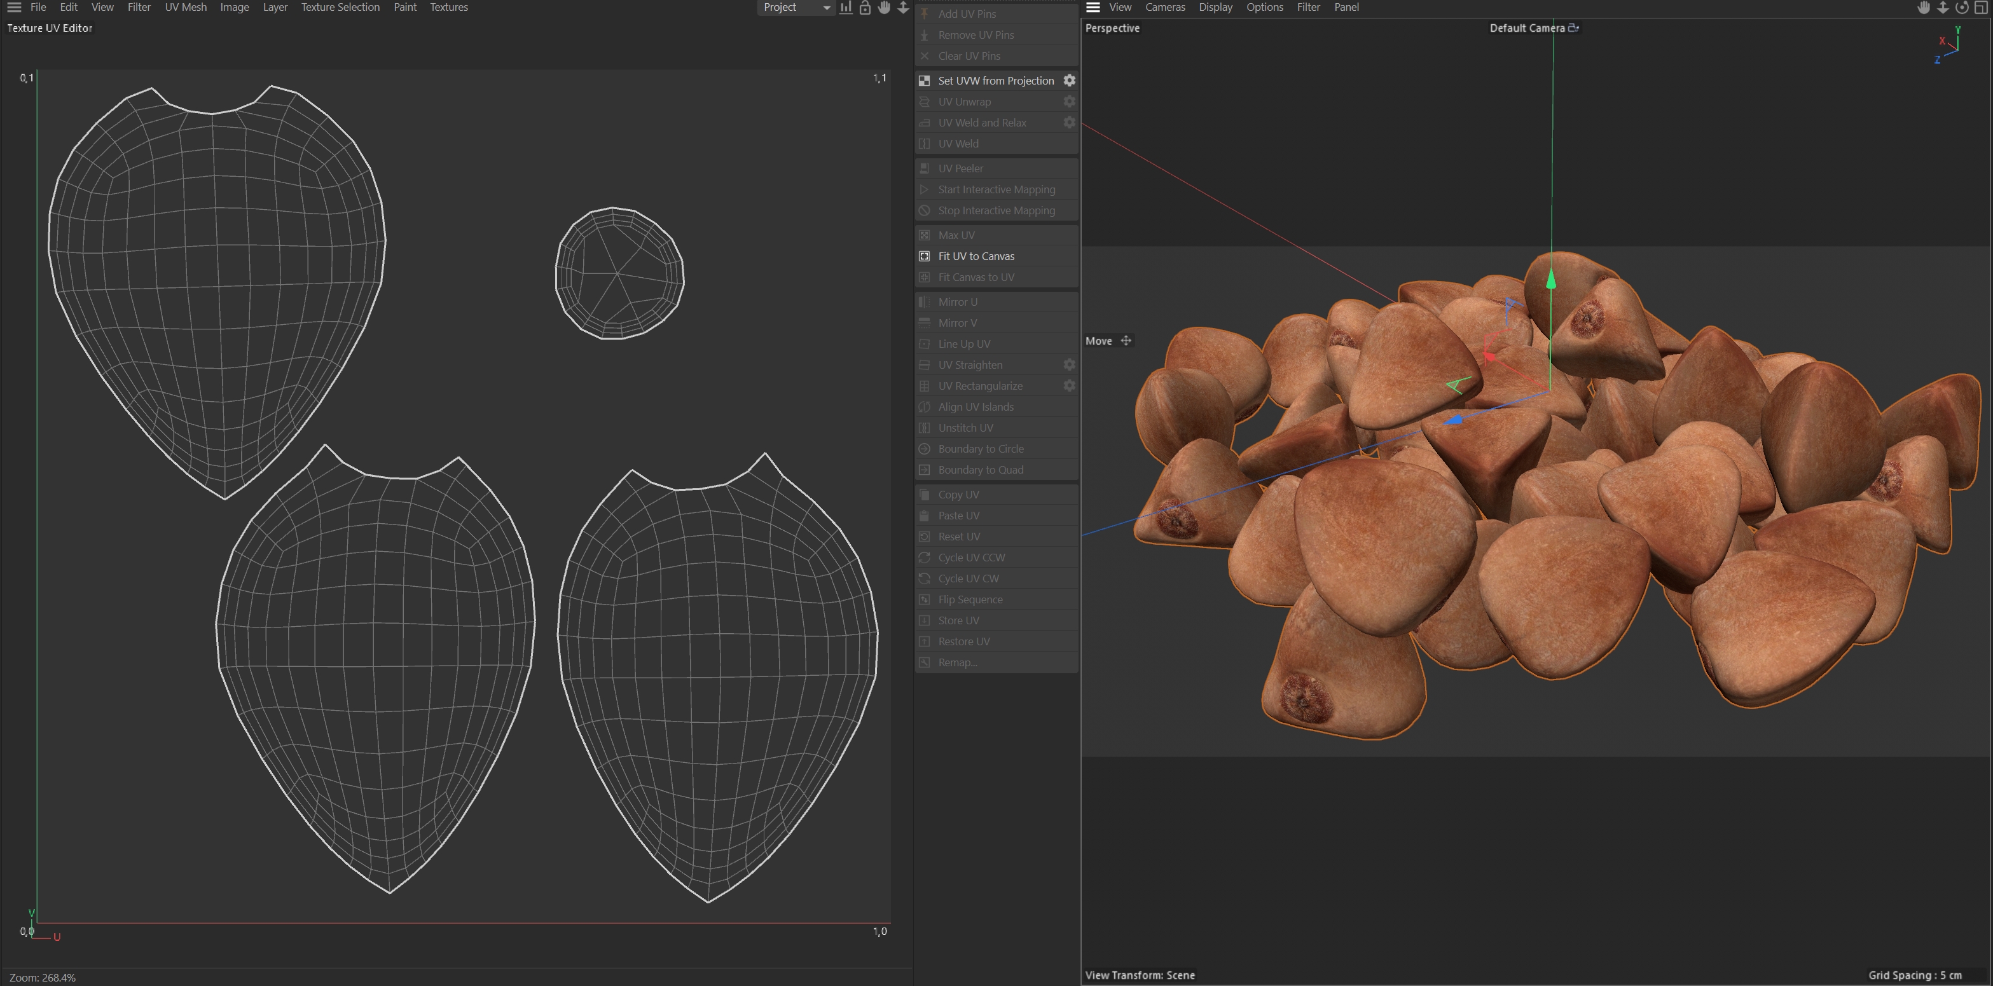Viewport: 1993px width, 986px height.
Task: Click the viewport orbit camera icon
Action: pos(1961,8)
